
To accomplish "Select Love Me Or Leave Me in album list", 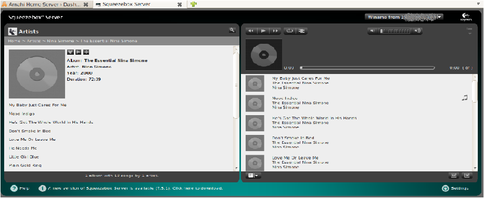I will [32, 140].
